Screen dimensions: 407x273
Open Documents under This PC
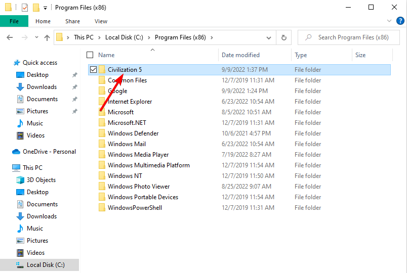click(x=42, y=204)
